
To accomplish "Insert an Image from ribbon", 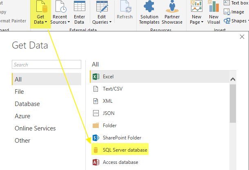I will [234, 12].
